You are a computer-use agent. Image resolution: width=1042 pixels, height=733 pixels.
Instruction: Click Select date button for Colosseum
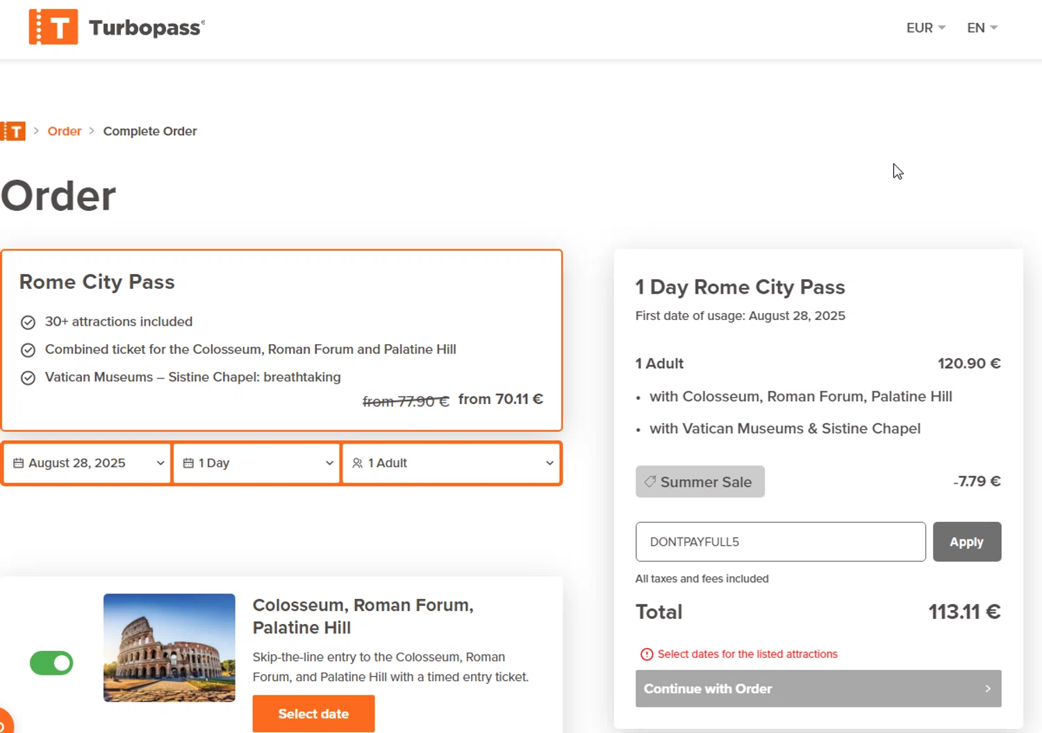313,714
